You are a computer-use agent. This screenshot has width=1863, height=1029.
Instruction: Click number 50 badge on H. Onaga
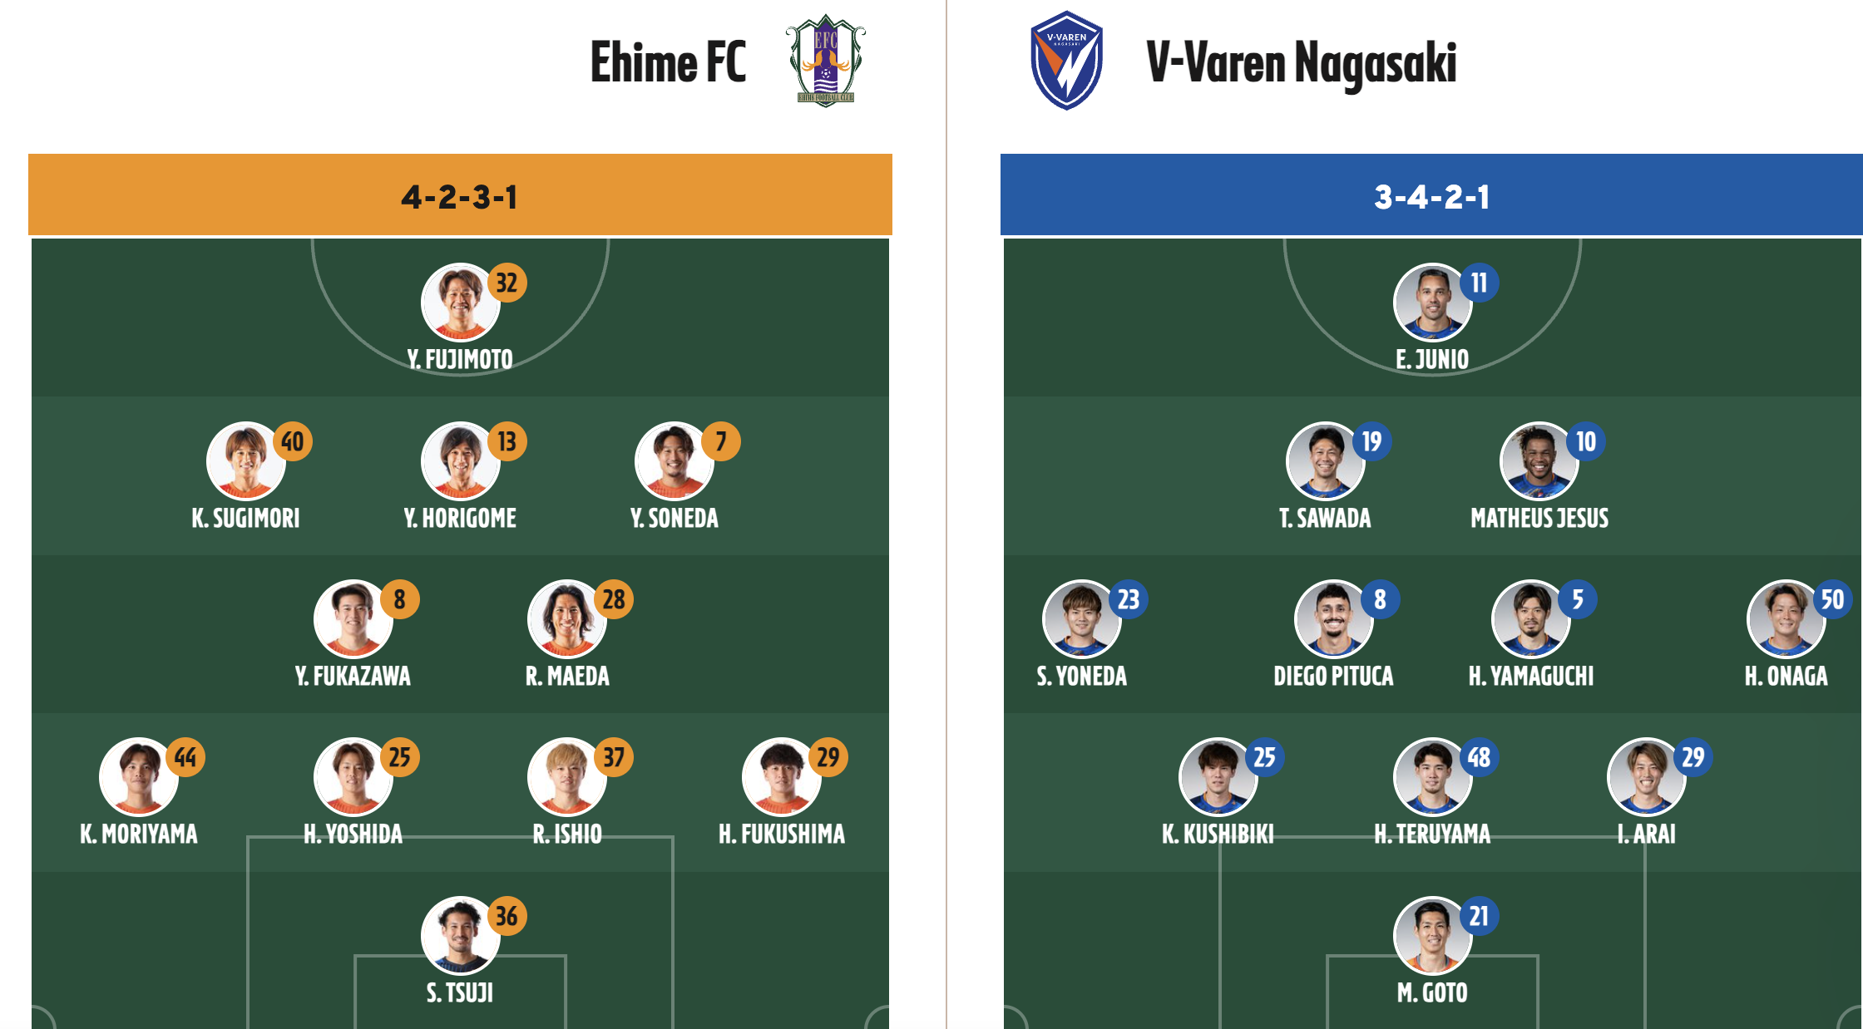[x=1832, y=599]
